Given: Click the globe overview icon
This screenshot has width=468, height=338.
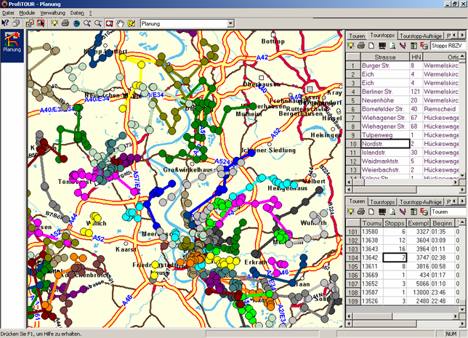Looking at the screenshot, I should (76, 23).
